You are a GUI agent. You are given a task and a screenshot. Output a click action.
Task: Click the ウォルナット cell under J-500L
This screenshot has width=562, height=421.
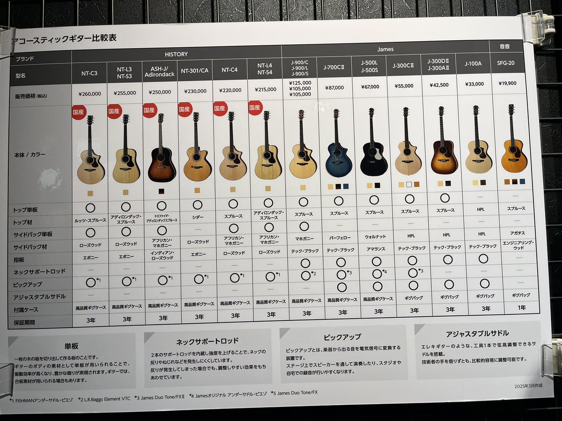point(376,236)
